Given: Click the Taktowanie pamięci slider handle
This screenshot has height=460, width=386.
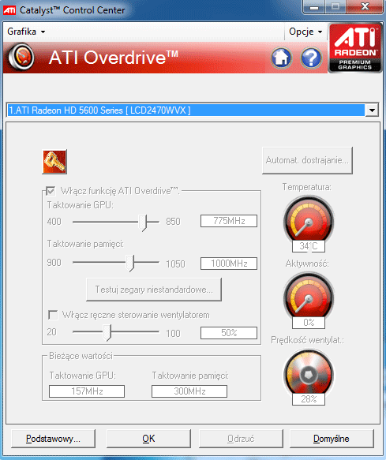Looking at the screenshot, I should (x=129, y=264).
